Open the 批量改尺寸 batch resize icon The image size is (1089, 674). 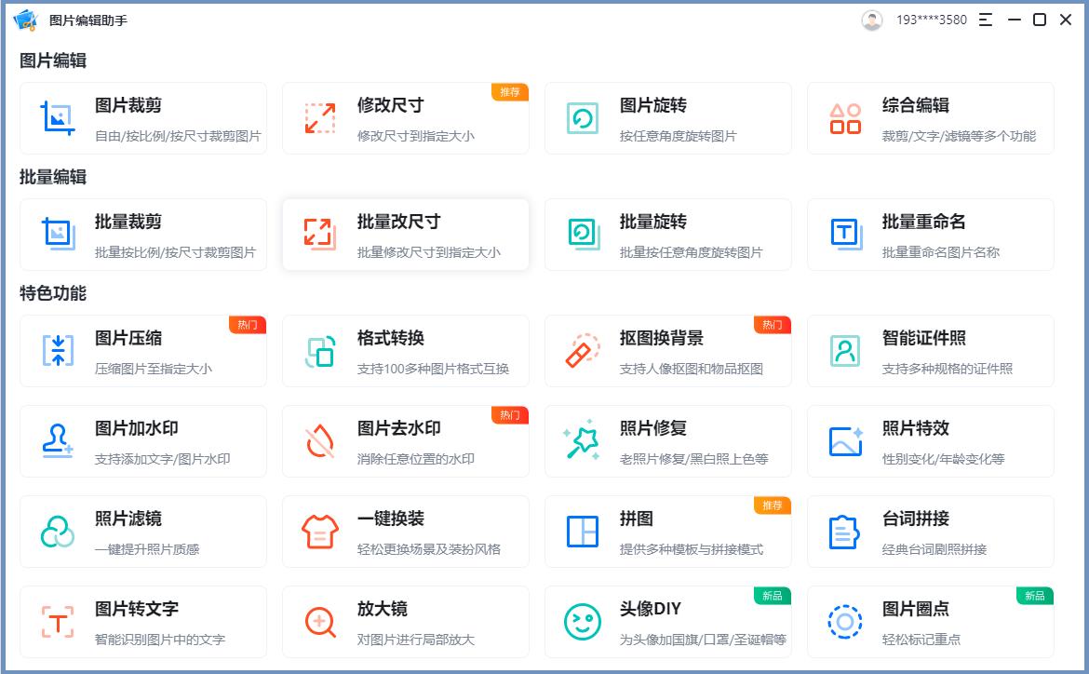(319, 234)
